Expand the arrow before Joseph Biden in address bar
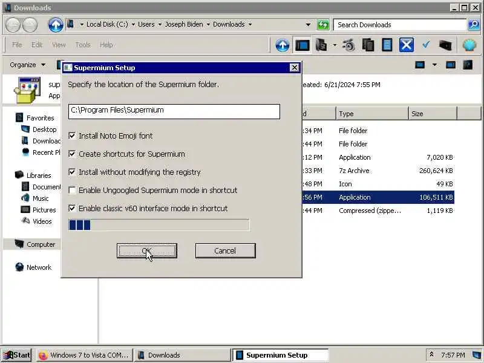 [x=160, y=24]
